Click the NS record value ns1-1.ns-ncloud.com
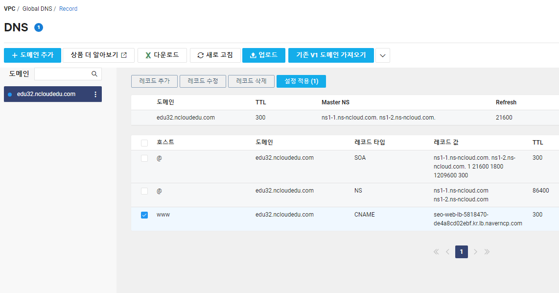The height and width of the screenshot is (293, 559). point(461,191)
